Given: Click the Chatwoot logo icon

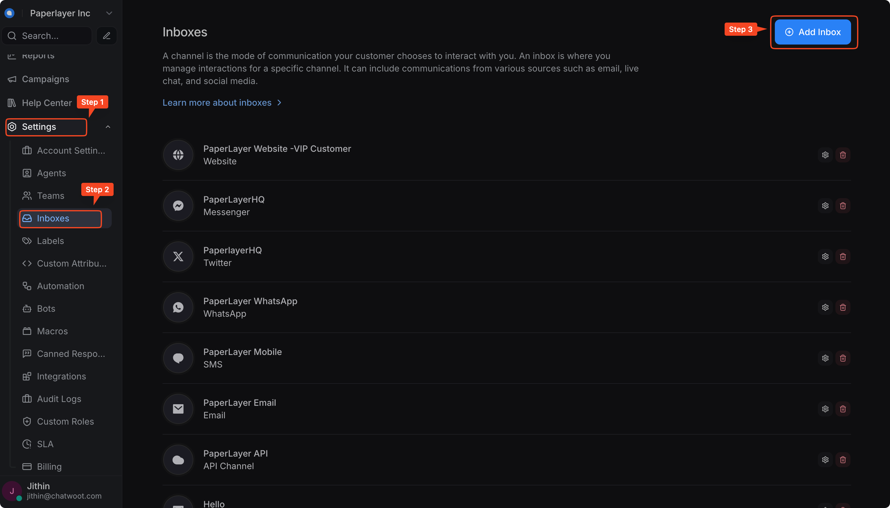Looking at the screenshot, I should 9,13.
